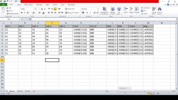Open Conditional Formatting menu
This screenshot has height=100, width=178.
coord(104,11)
